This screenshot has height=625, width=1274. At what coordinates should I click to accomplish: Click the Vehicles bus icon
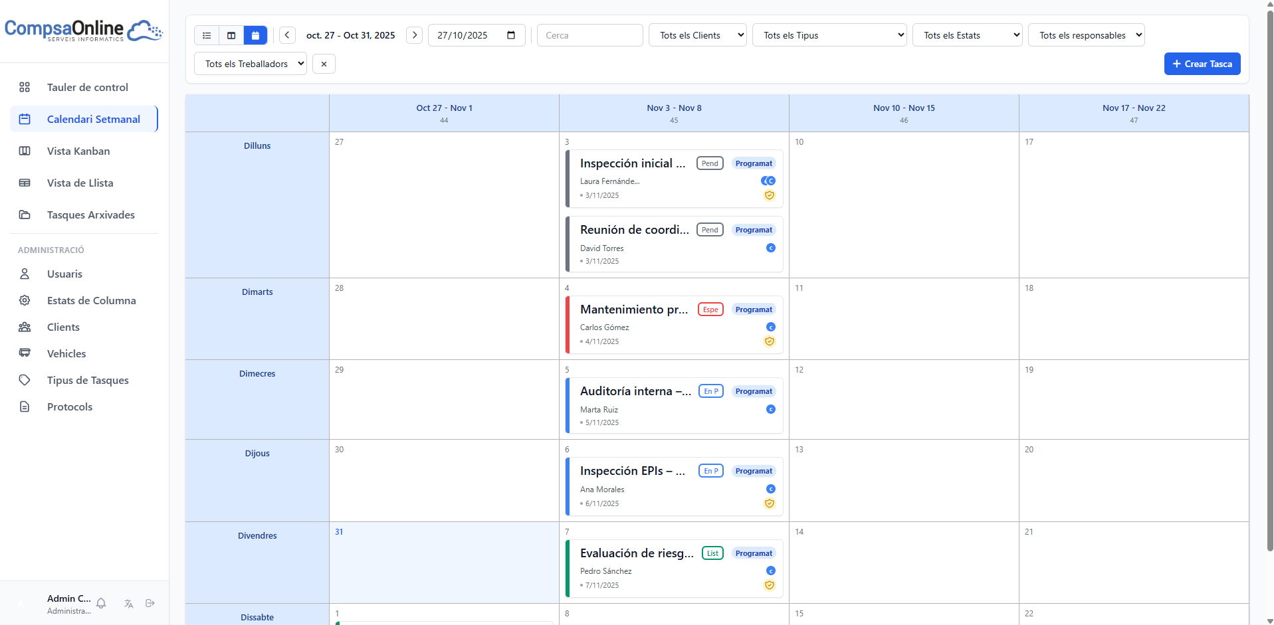click(25, 353)
